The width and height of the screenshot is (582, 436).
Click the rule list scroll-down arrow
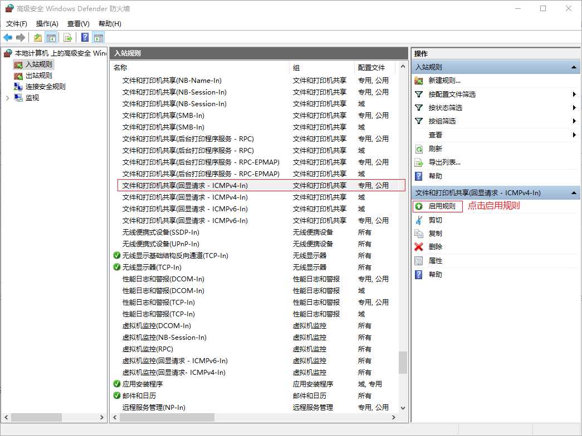[403, 408]
